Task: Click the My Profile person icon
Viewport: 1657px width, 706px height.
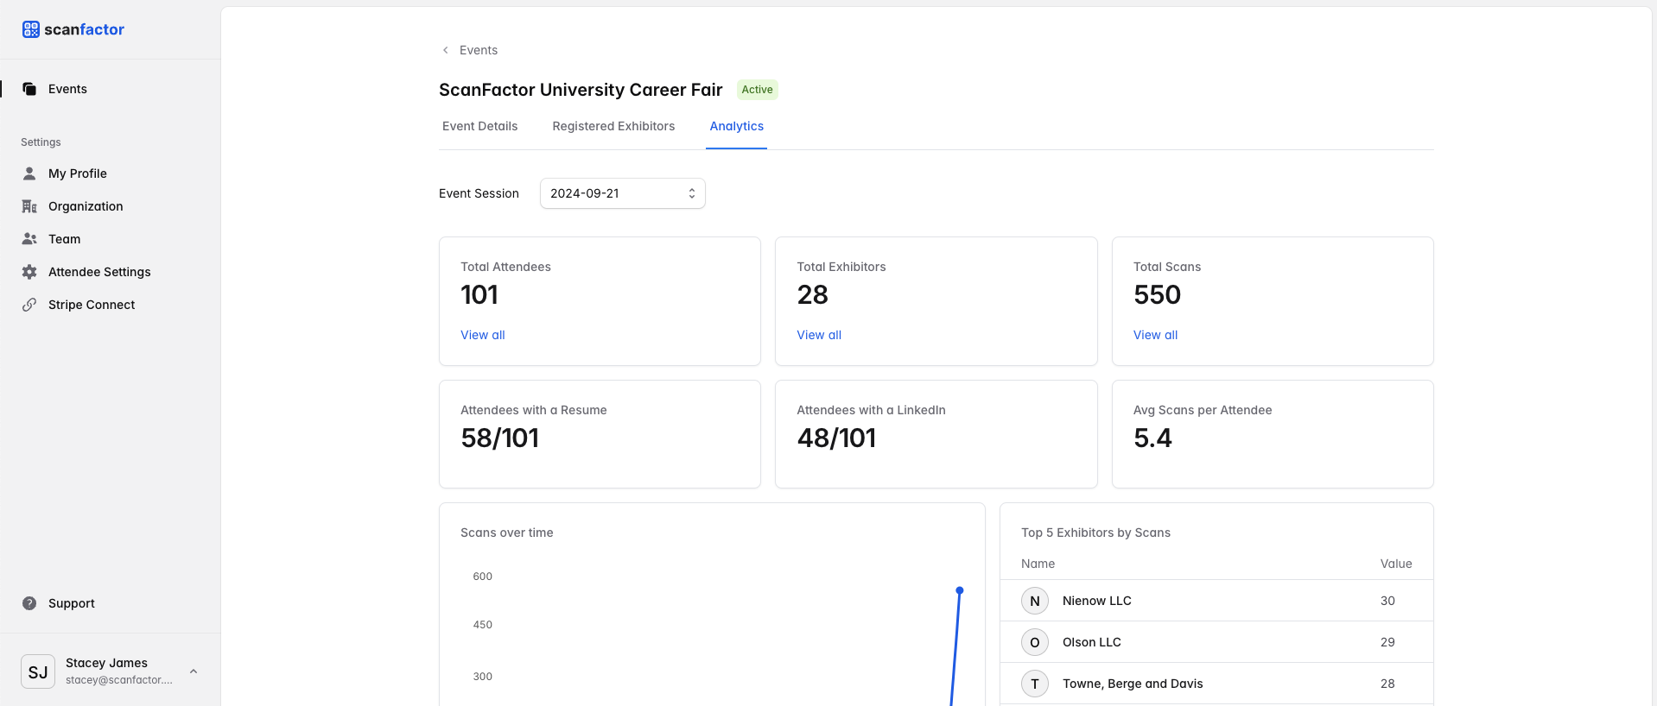Action: [x=29, y=173]
